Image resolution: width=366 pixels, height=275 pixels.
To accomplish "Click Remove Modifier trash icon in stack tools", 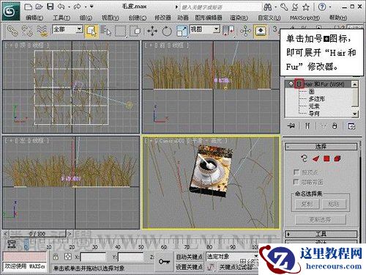I will tap(335, 126).
